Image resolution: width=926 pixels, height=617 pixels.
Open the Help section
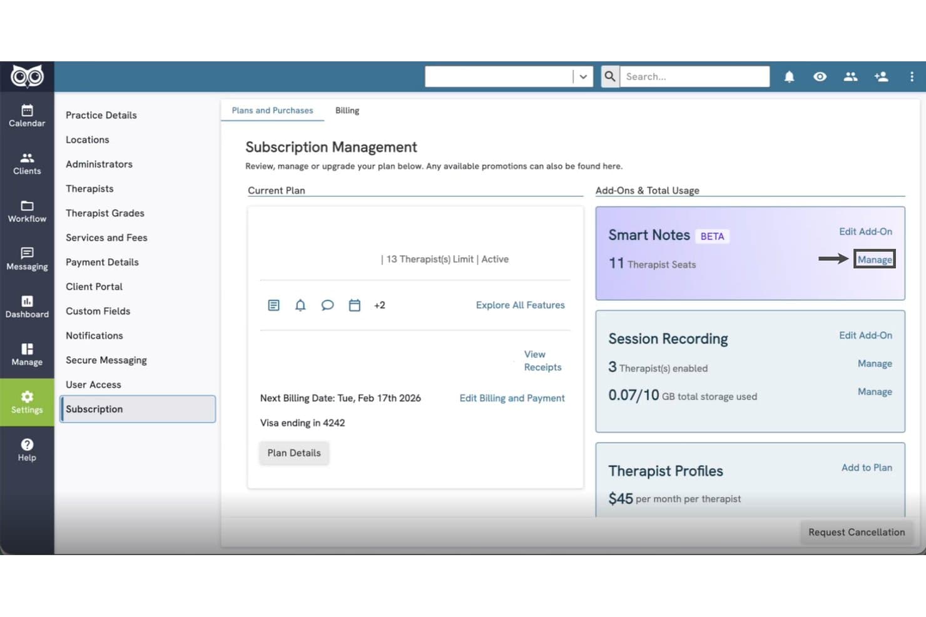[27, 450]
